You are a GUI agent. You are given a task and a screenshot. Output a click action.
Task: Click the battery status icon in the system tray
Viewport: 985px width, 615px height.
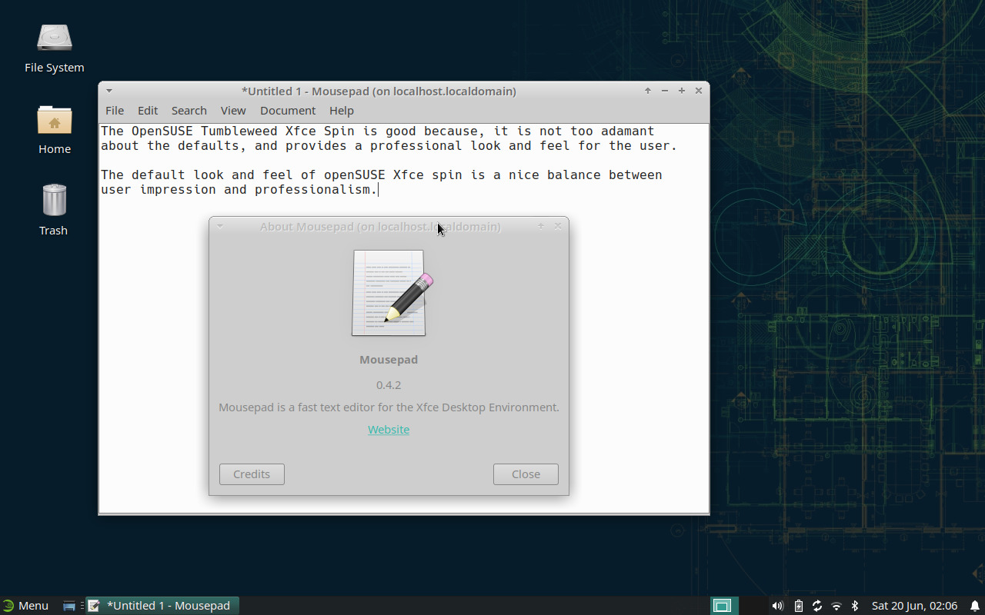[x=798, y=606]
